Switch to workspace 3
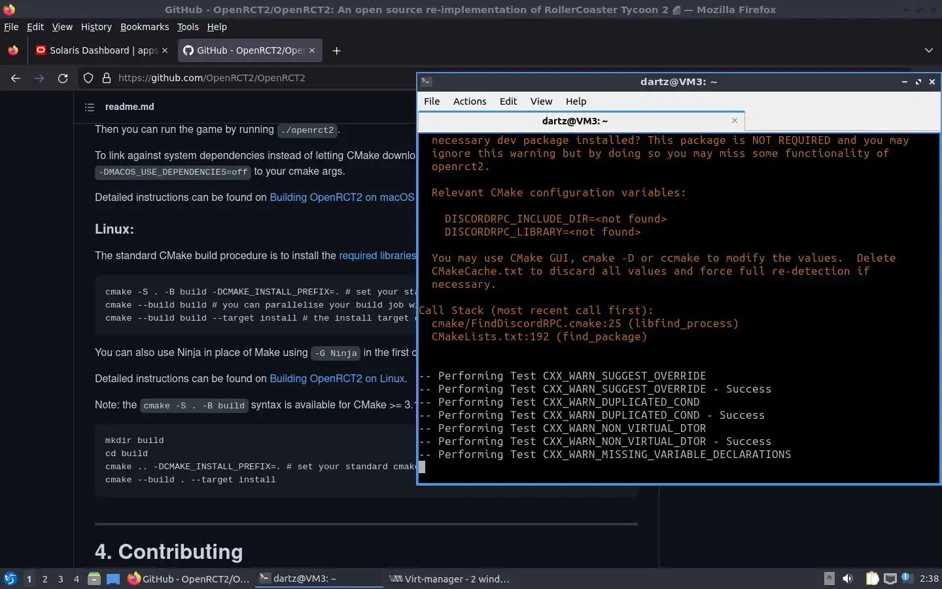 [60, 579]
